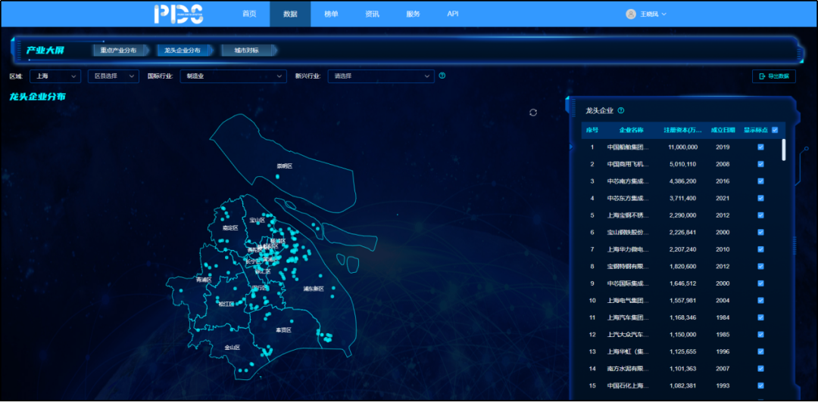818x402 pixels.
Task: Switch to the 重点产业分布 tab
Action: [119, 51]
